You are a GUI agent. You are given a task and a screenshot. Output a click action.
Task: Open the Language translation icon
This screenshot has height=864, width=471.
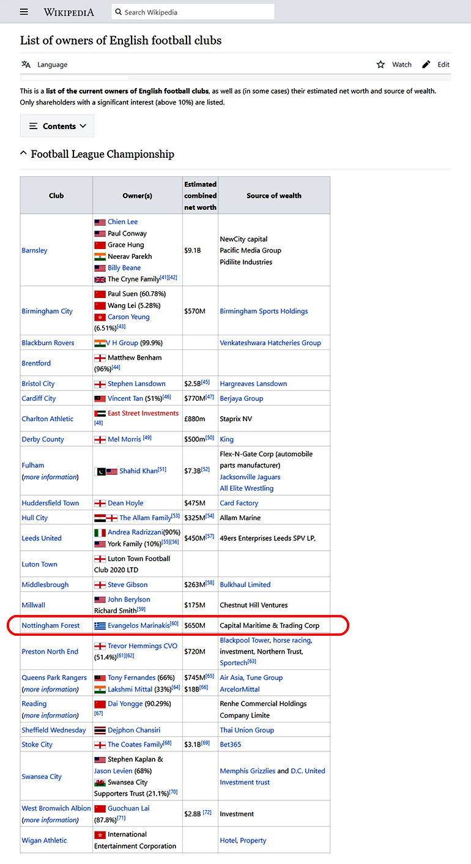point(26,64)
